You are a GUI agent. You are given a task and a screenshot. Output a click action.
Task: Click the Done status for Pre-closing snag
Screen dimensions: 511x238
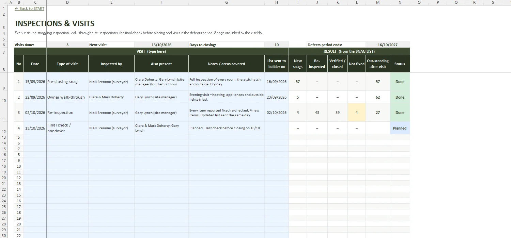(400, 82)
